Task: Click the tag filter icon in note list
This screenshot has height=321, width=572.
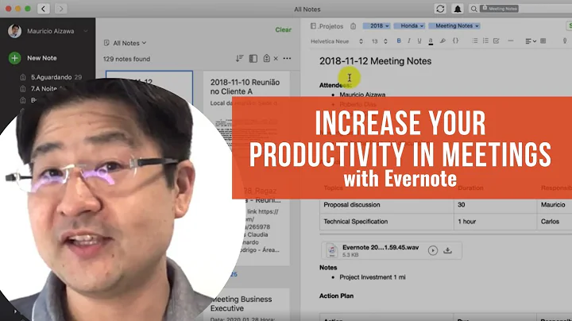Action: [267, 58]
